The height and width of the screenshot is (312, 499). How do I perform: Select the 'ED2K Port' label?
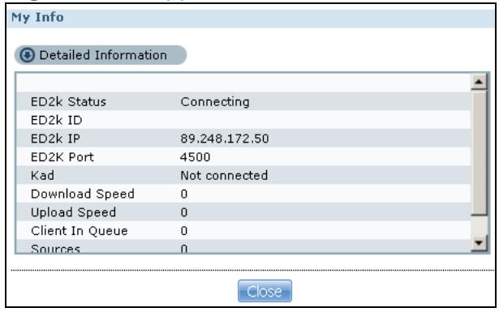[62, 157]
